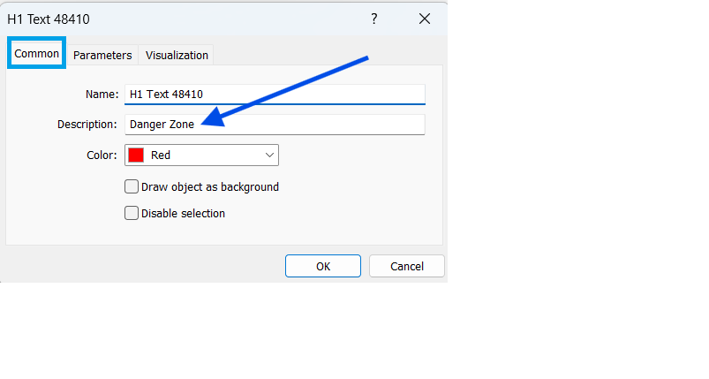Dismiss dialog with the Cancel button
The height and width of the screenshot is (379, 709).
(x=406, y=266)
